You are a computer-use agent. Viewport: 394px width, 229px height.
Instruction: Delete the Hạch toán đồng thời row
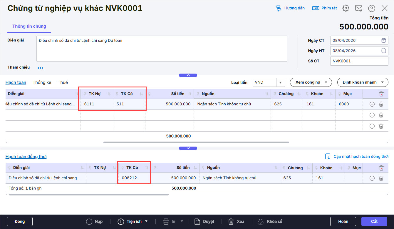(x=381, y=178)
